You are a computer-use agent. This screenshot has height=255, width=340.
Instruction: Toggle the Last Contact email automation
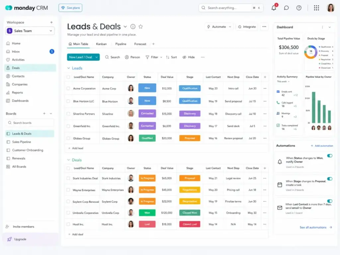point(330,201)
